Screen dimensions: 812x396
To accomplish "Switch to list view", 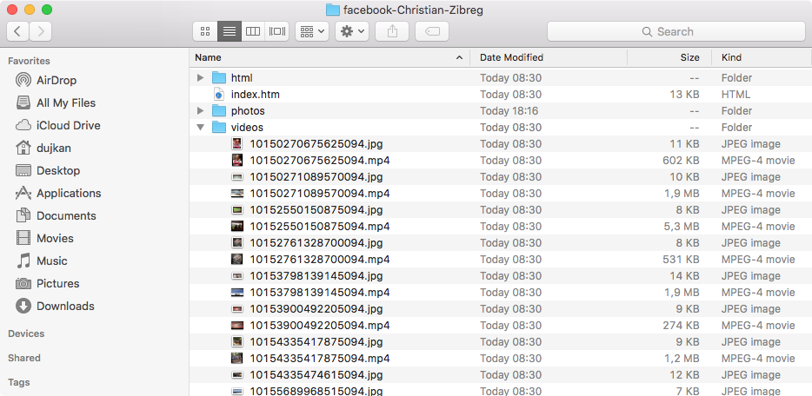I will click(x=229, y=31).
